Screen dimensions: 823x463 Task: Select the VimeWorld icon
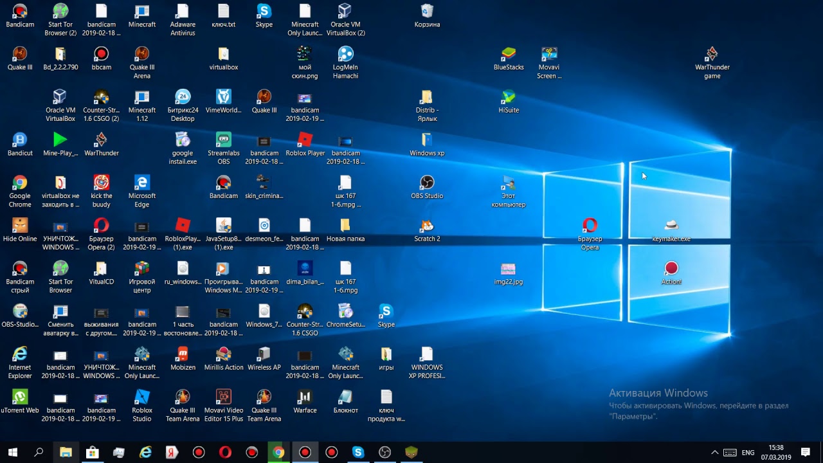click(224, 102)
